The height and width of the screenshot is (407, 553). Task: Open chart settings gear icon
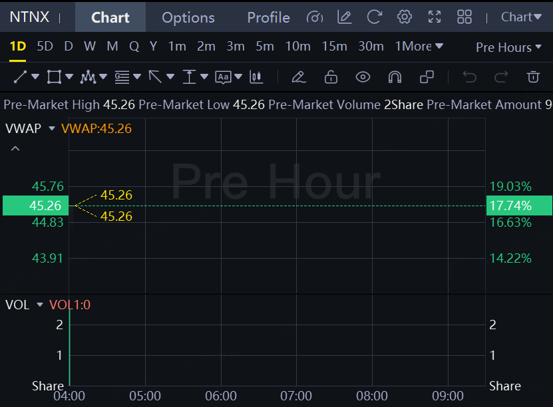click(x=404, y=17)
